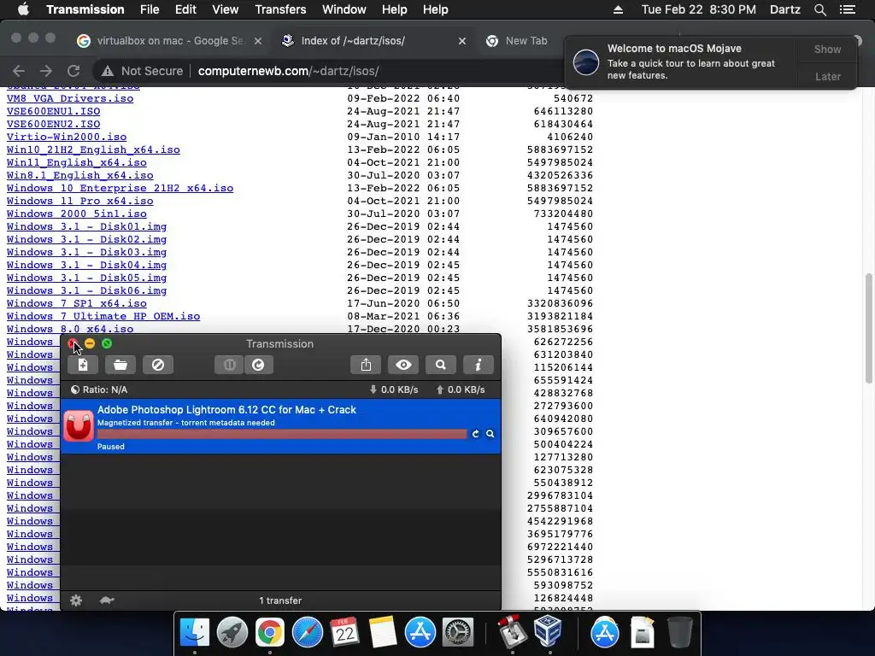Open VirtualBox from the Dock
The height and width of the screenshot is (656, 875).
tap(549, 633)
